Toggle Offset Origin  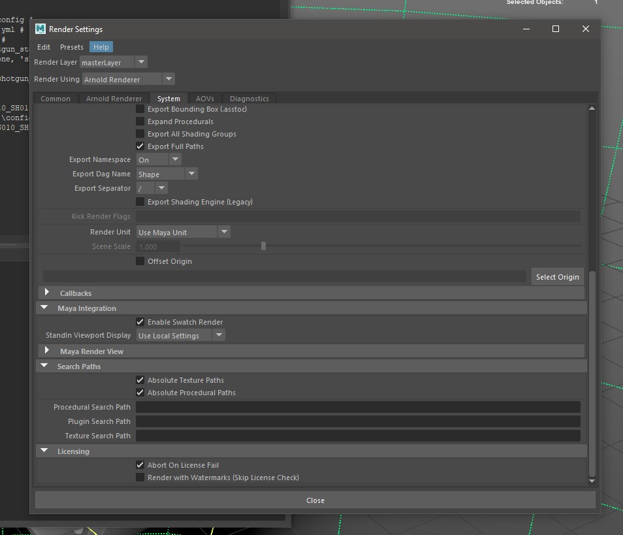[140, 261]
